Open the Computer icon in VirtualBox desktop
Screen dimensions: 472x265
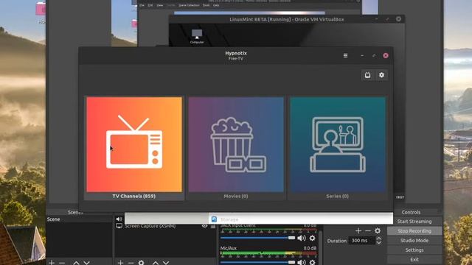coord(197,37)
